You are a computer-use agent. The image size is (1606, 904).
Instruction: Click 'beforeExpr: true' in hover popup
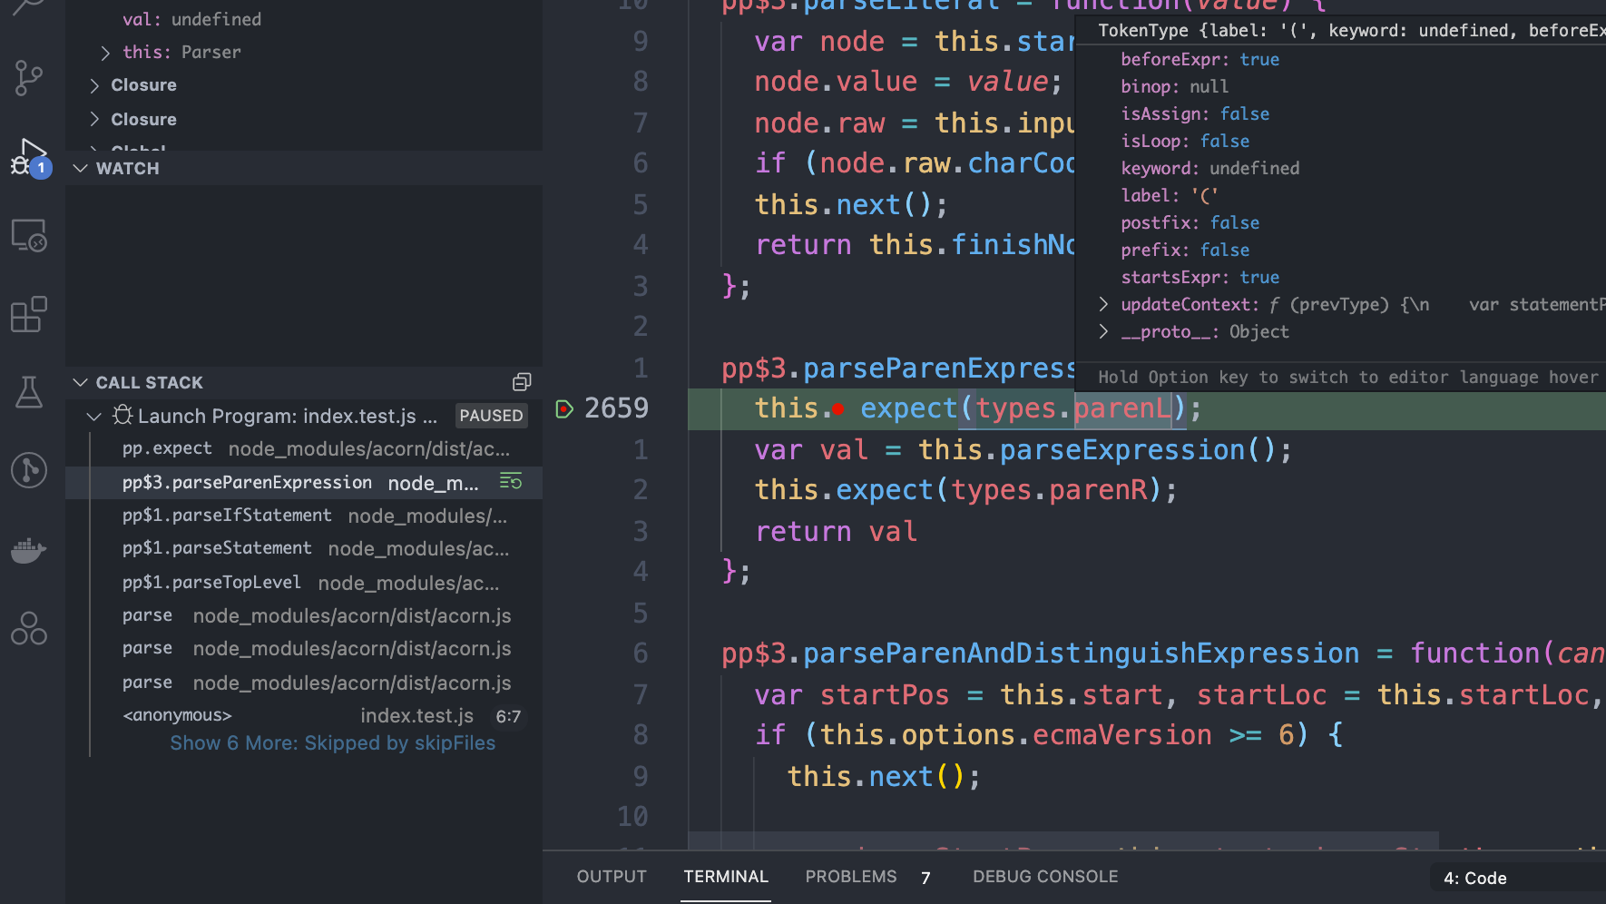pyautogui.click(x=1200, y=59)
